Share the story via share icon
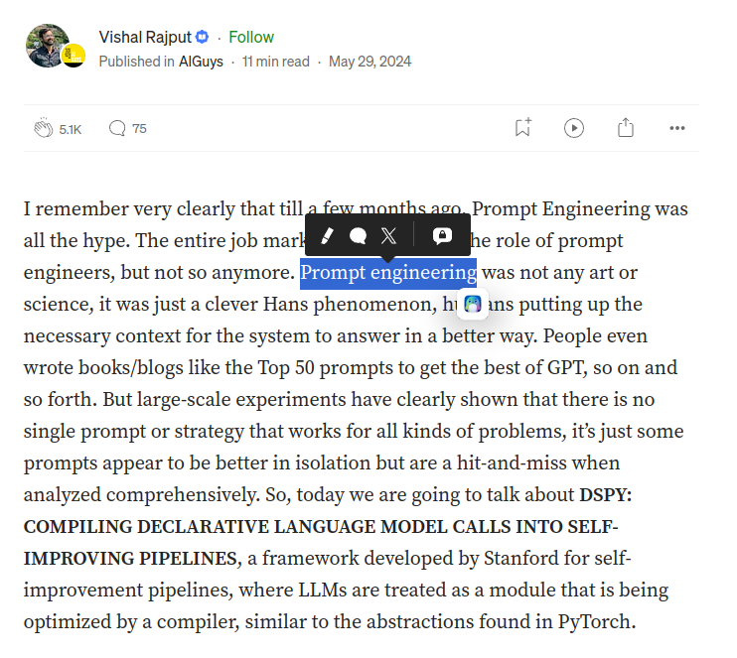The height and width of the screenshot is (658, 737). click(626, 128)
